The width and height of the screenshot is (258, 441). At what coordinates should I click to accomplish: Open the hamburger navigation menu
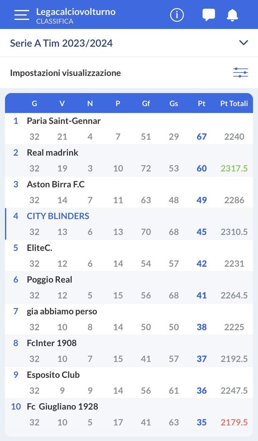pyautogui.click(x=22, y=15)
